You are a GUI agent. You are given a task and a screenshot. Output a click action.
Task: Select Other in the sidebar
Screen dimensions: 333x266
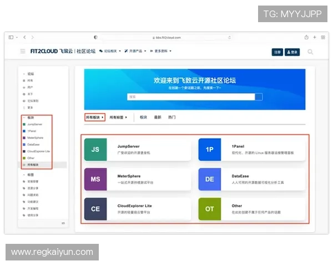pos(28,158)
